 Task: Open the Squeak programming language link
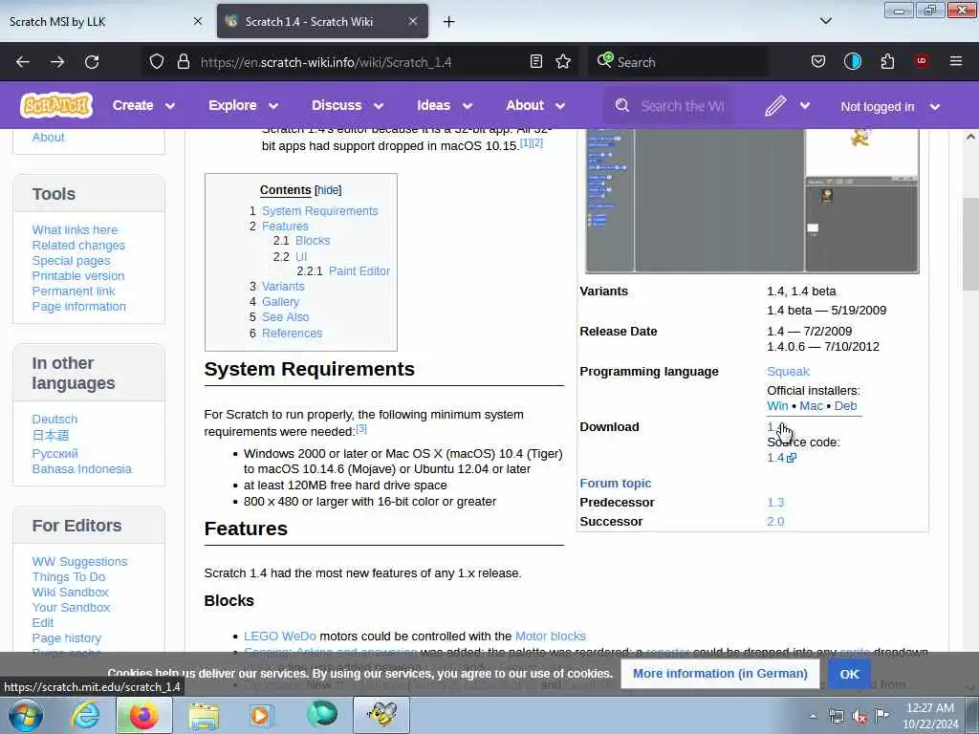(x=788, y=372)
